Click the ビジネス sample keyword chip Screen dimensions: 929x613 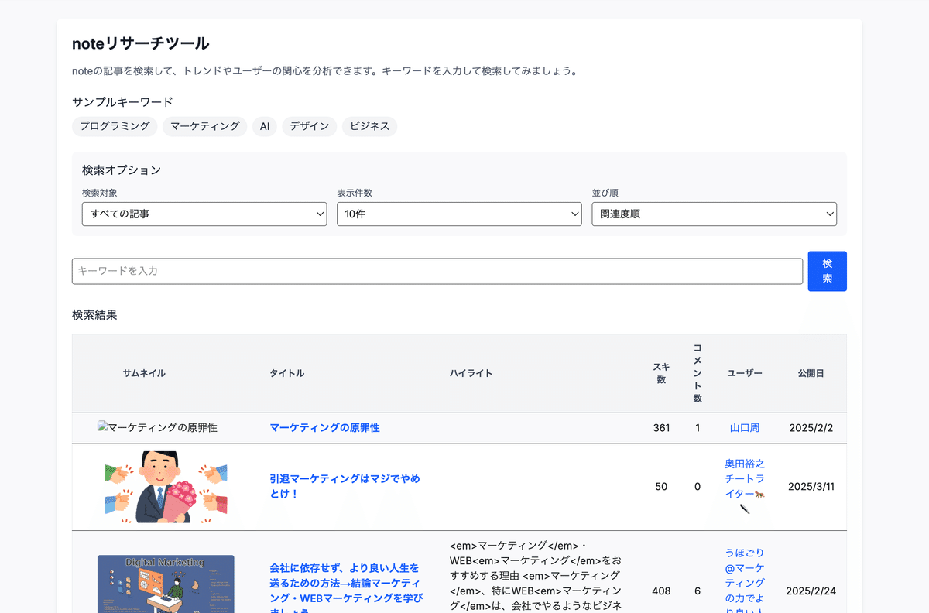(x=369, y=126)
